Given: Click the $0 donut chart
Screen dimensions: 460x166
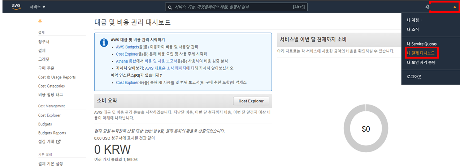Looking at the screenshot, I should (366, 129).
